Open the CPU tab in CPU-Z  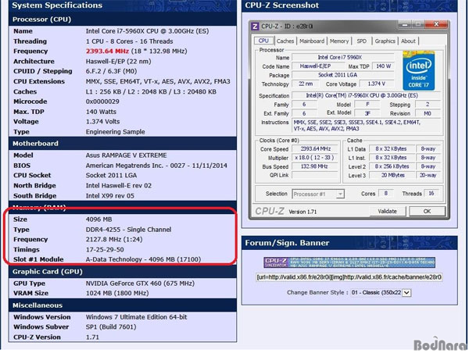[263, 41]
